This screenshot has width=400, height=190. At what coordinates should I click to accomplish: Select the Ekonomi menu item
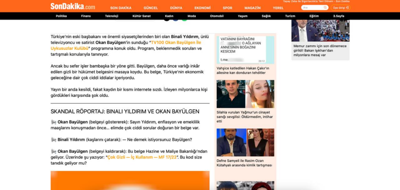click(202, 8)
